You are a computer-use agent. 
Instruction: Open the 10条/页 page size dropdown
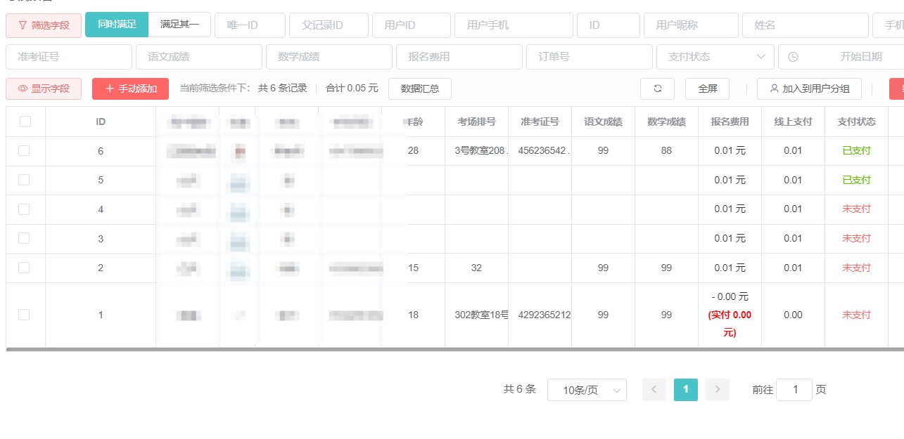coord(587,389)
